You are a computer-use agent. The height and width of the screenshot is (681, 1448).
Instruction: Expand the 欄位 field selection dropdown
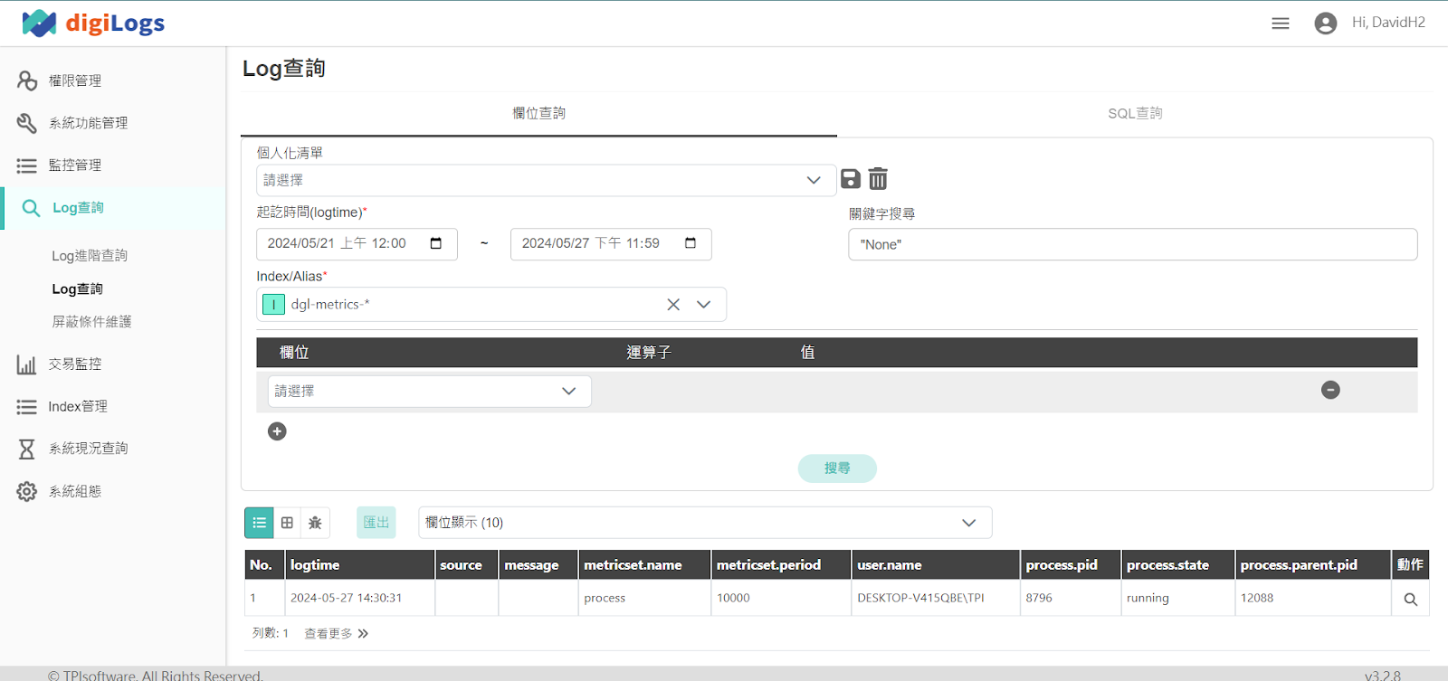[x=430, y=392]
